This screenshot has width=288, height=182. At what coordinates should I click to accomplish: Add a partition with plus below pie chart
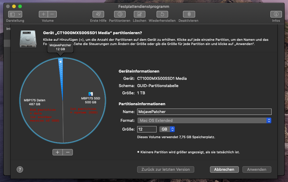[x=57, y=152]
